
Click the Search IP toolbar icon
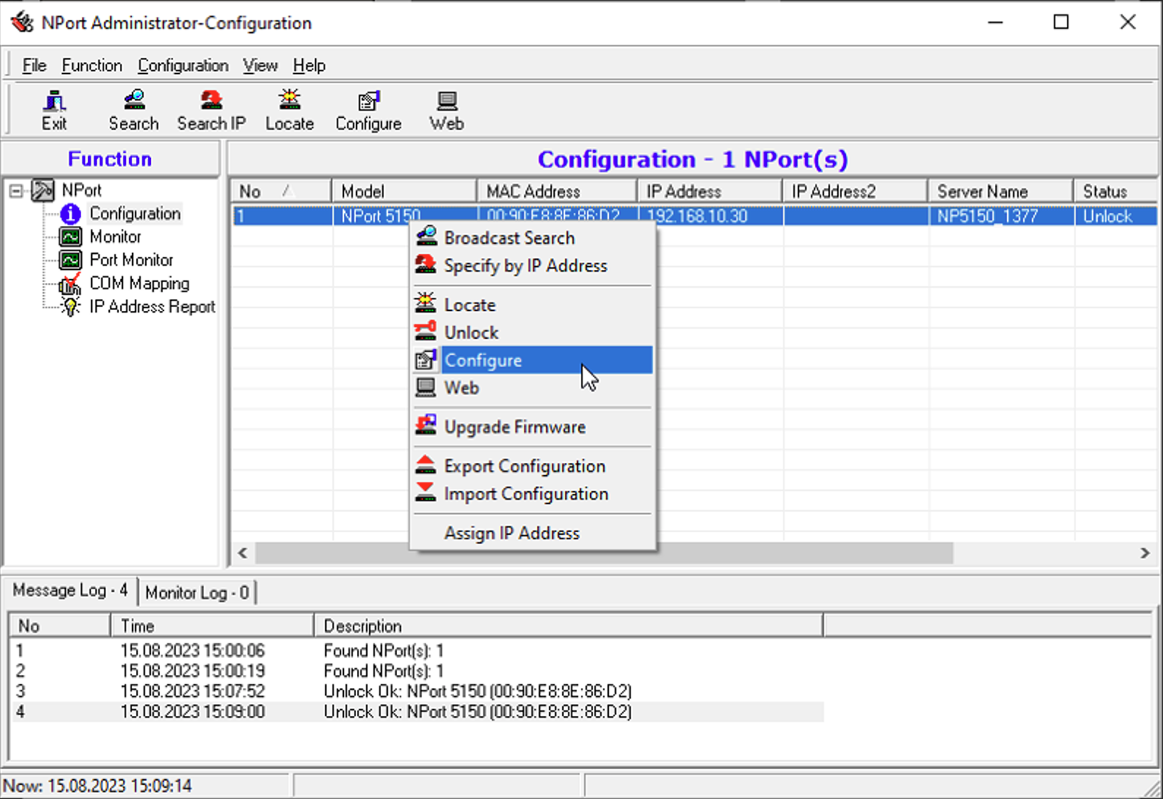pos(210,109)
